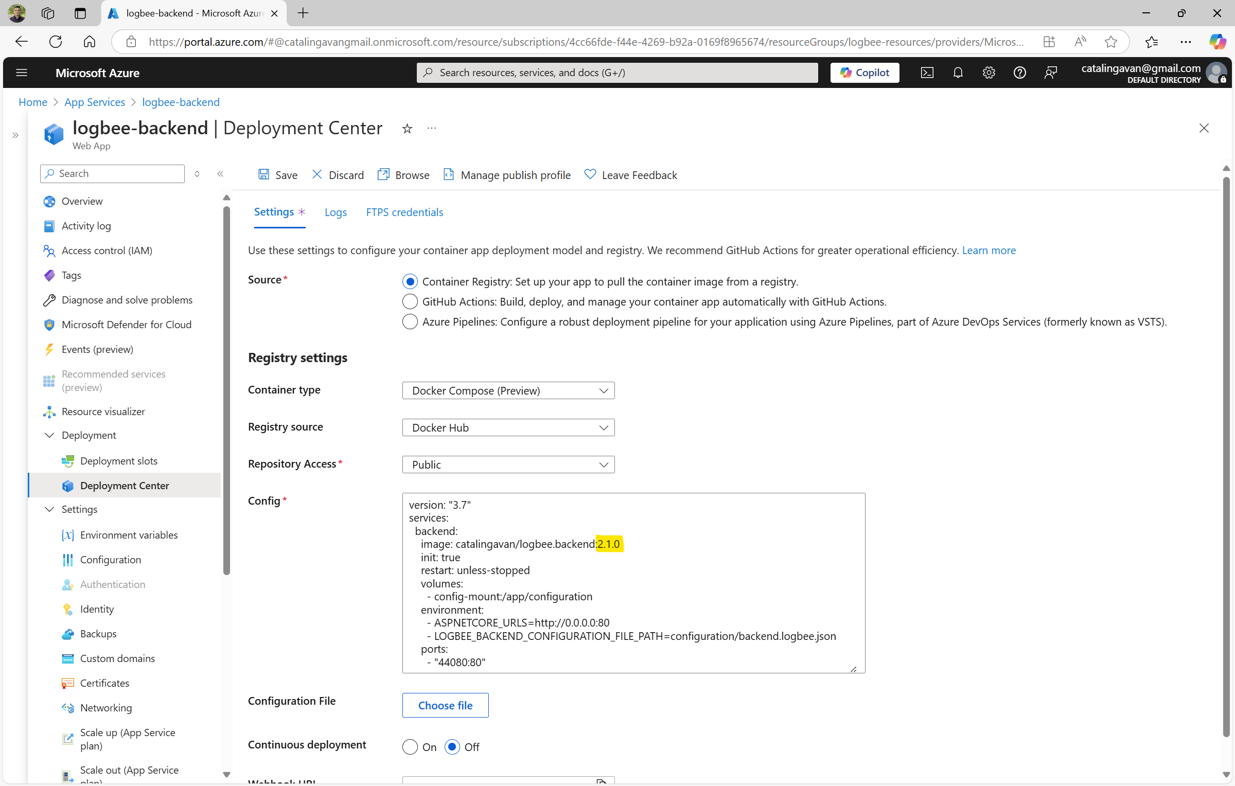Click the Save disk icon
This screenshot has height=786, width=1235.
(264, 175)
